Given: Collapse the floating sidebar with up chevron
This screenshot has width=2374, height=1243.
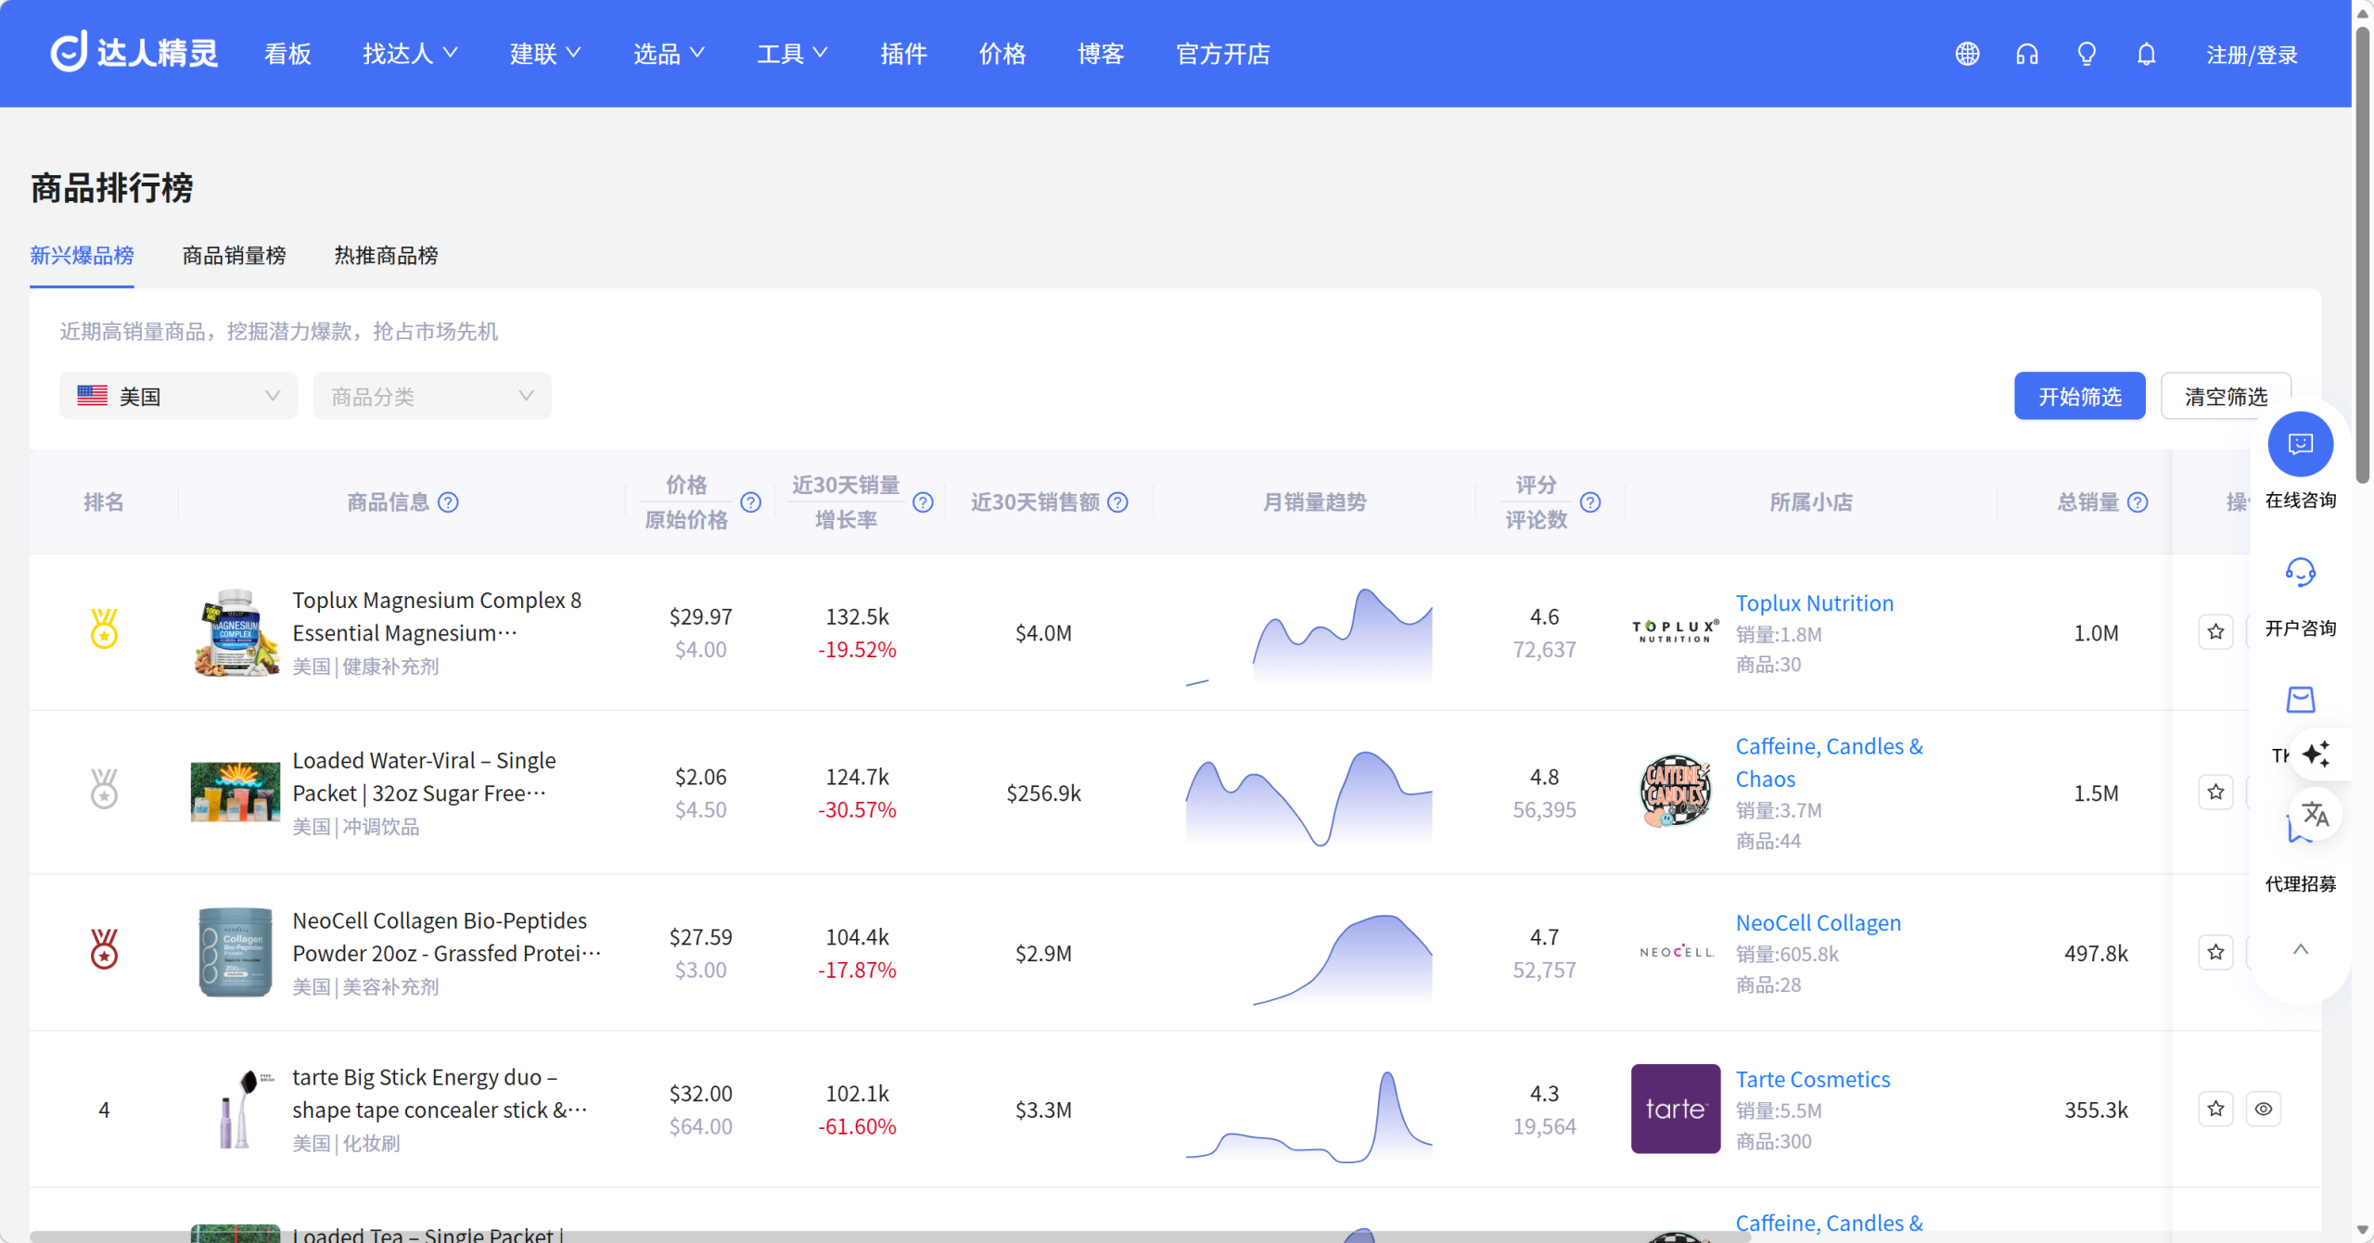Looking at the screenshot, I should (x=2300, y=949).
